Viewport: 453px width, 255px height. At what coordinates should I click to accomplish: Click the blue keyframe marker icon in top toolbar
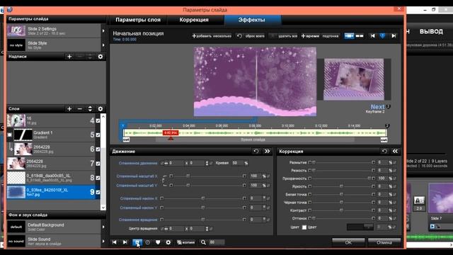[x=382, y=36]
